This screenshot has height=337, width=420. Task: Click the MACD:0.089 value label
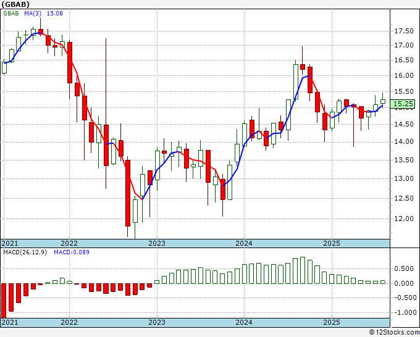click(72, 252)
